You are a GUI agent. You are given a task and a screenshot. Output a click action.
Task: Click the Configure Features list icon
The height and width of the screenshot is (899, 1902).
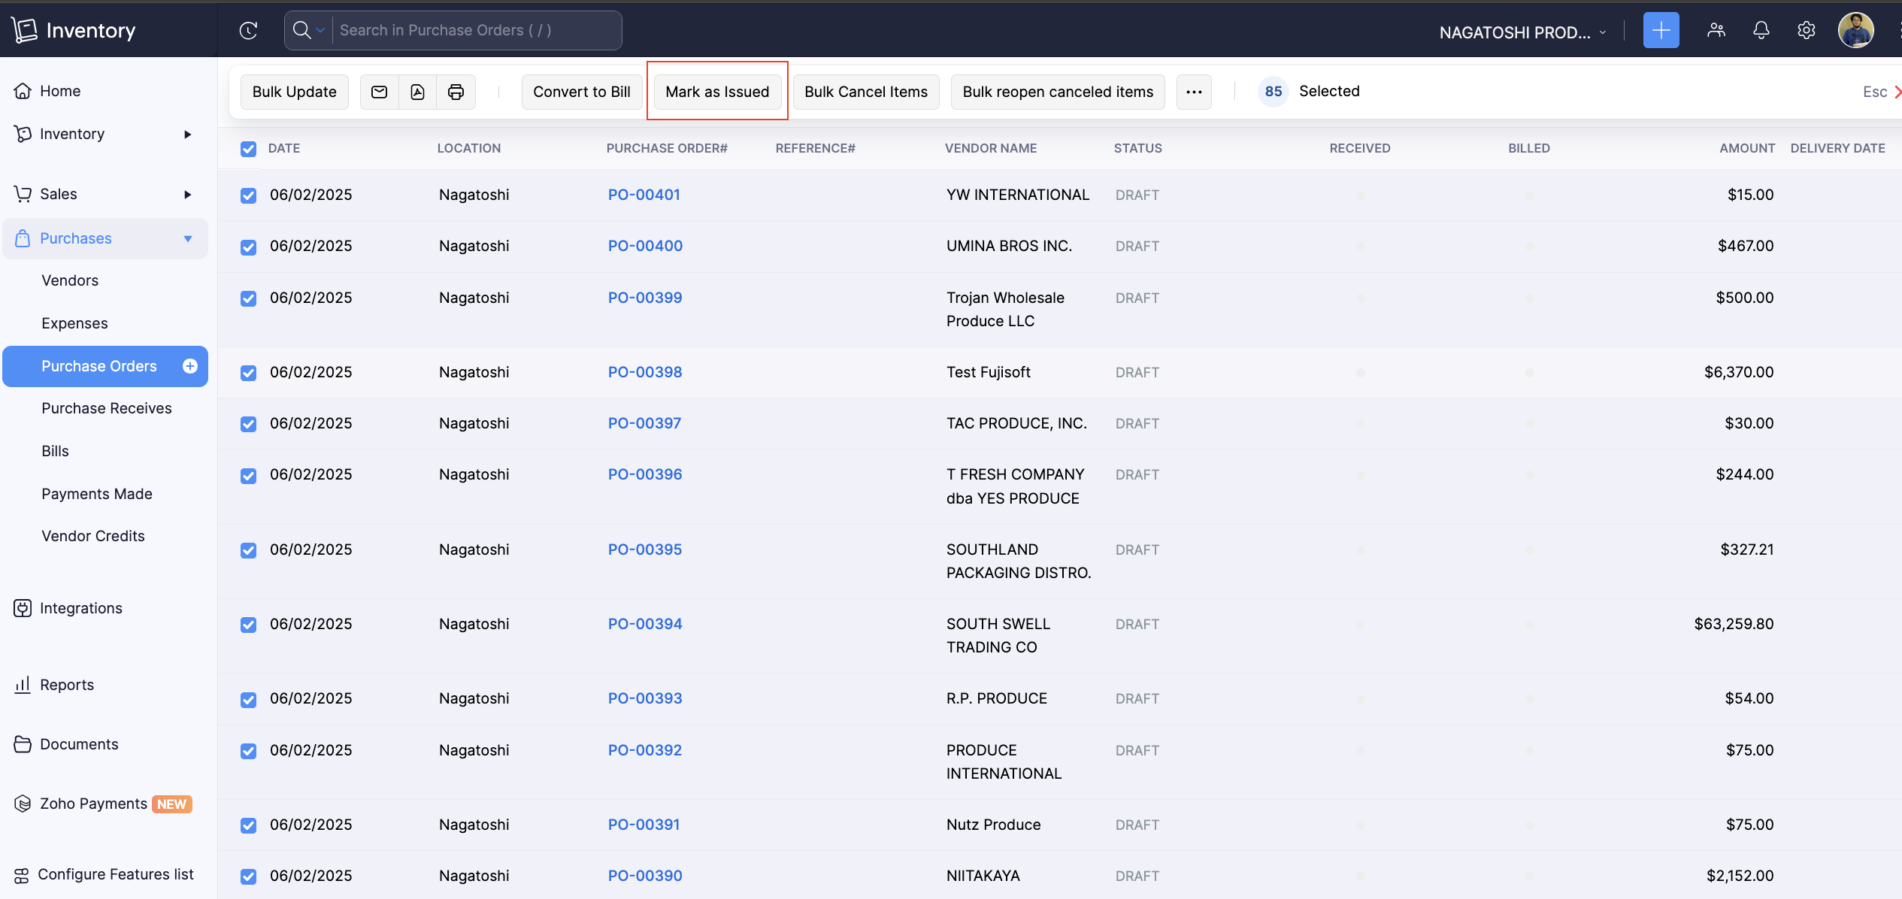pyautogui.click(x=21, y=875)
